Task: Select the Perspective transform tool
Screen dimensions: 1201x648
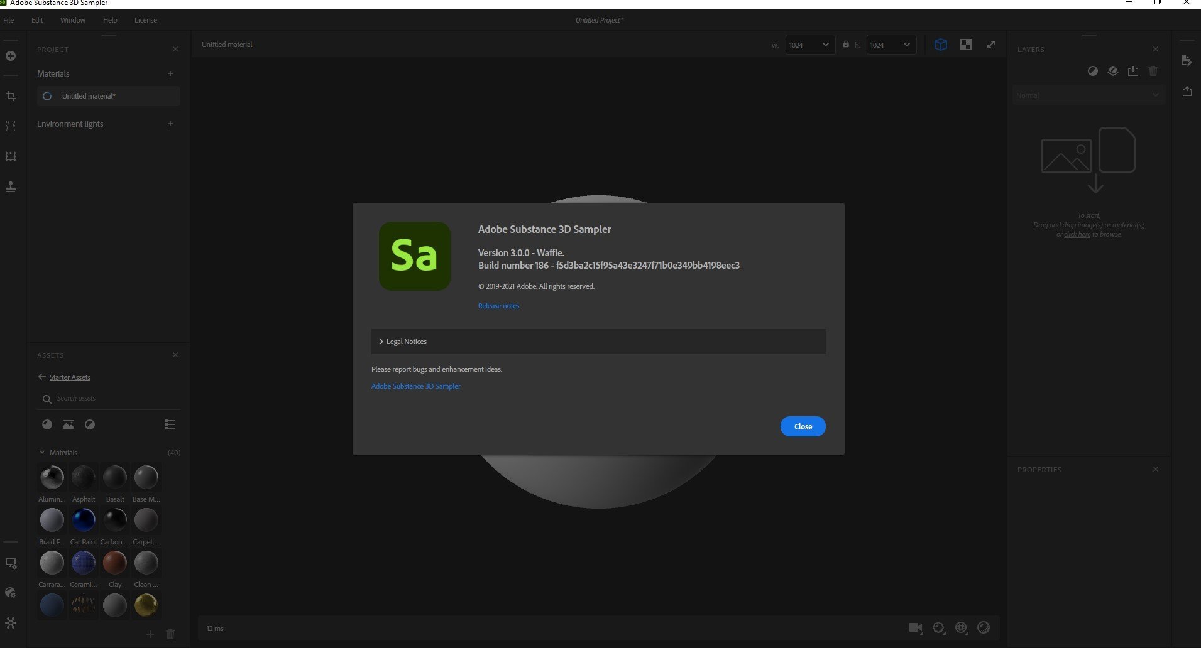Action: [11, 126]
